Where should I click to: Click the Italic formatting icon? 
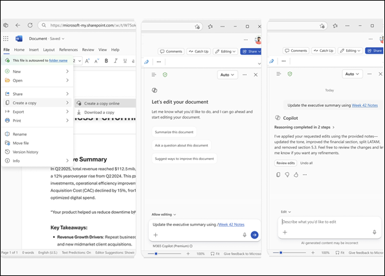coord(116,61)
